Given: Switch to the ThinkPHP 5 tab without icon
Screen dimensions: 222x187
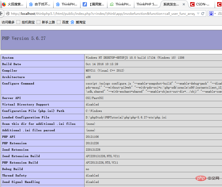Looking at the screenshot, I should tap(147, 4).
